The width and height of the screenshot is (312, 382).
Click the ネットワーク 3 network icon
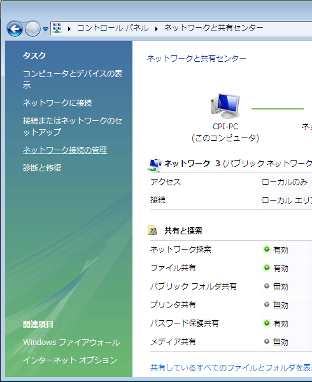[155, 165]
